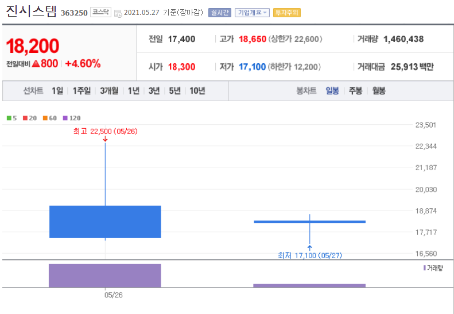Click the stock code 363250

[74, 13]
